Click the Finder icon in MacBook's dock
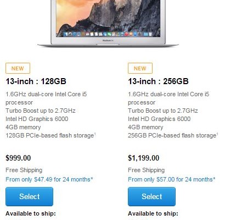236x220 pixels. tap(65, 34)
